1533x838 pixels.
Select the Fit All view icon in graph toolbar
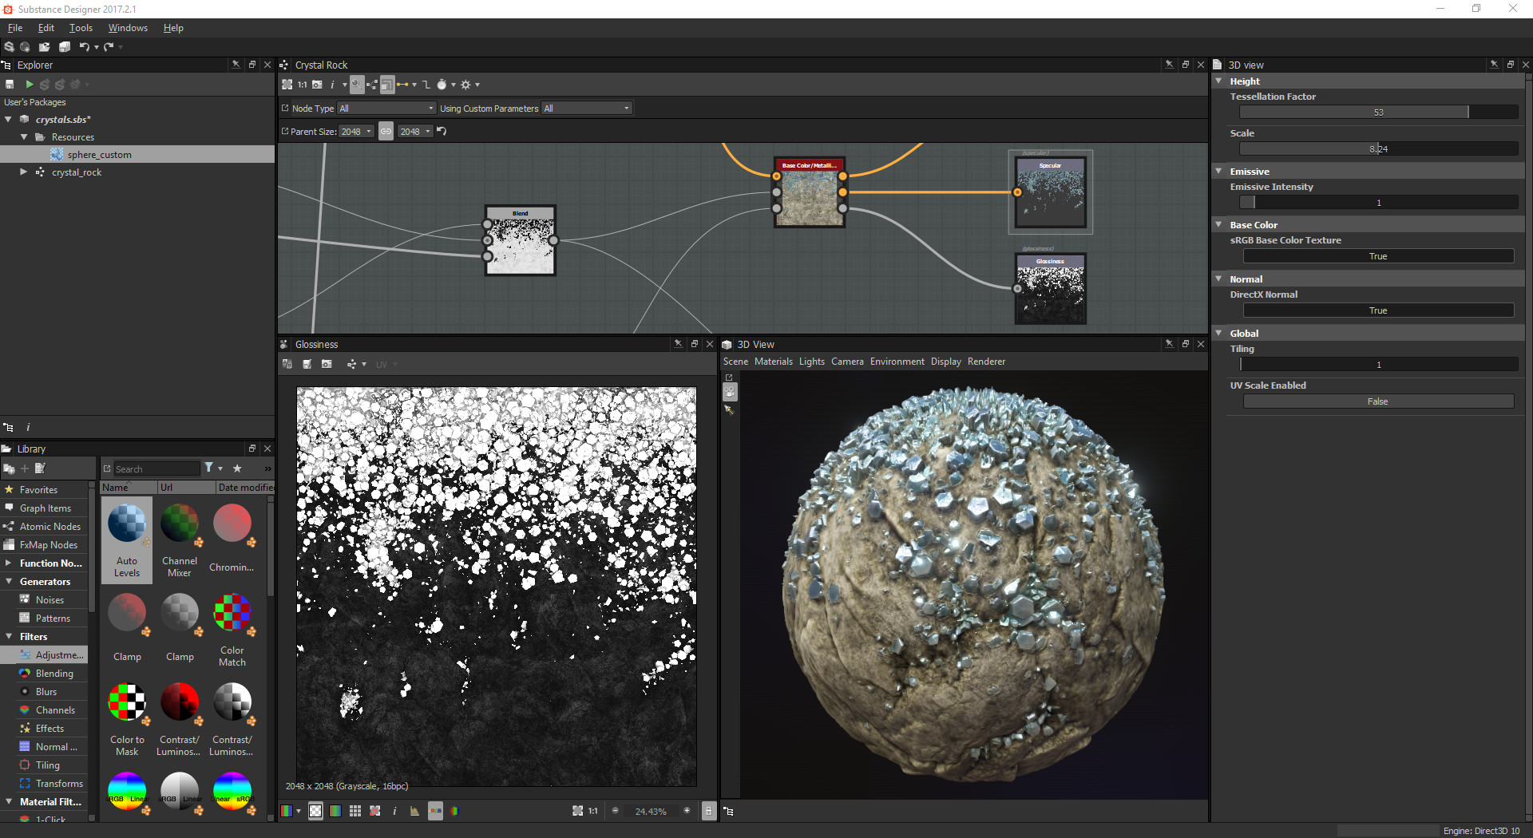pos(287,84)
